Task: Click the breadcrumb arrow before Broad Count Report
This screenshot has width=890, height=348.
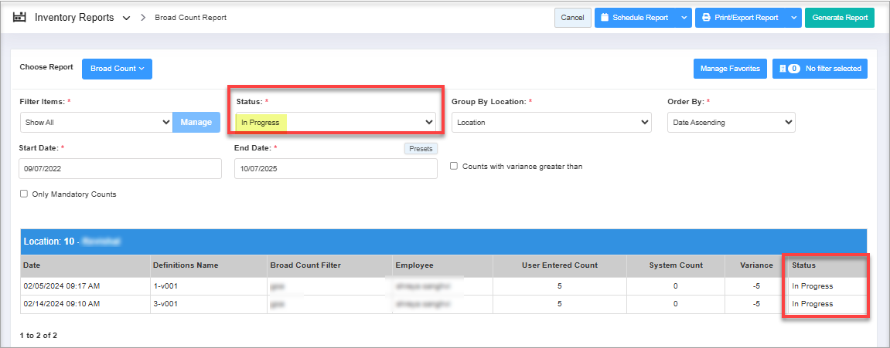Action: [x=143, y=18]
